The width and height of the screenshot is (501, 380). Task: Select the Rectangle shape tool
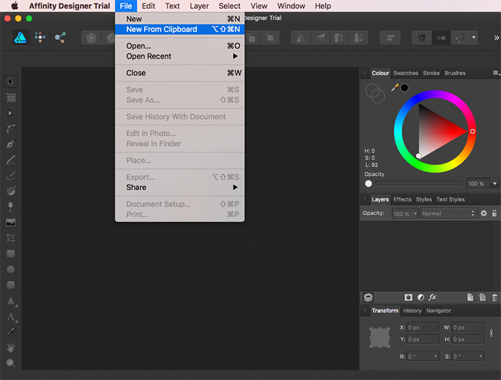tap(11, 254)
